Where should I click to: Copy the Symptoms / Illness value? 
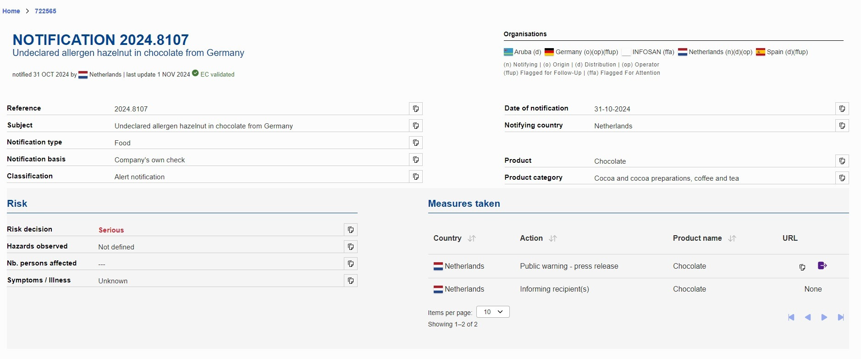click(x=351, y=281)
